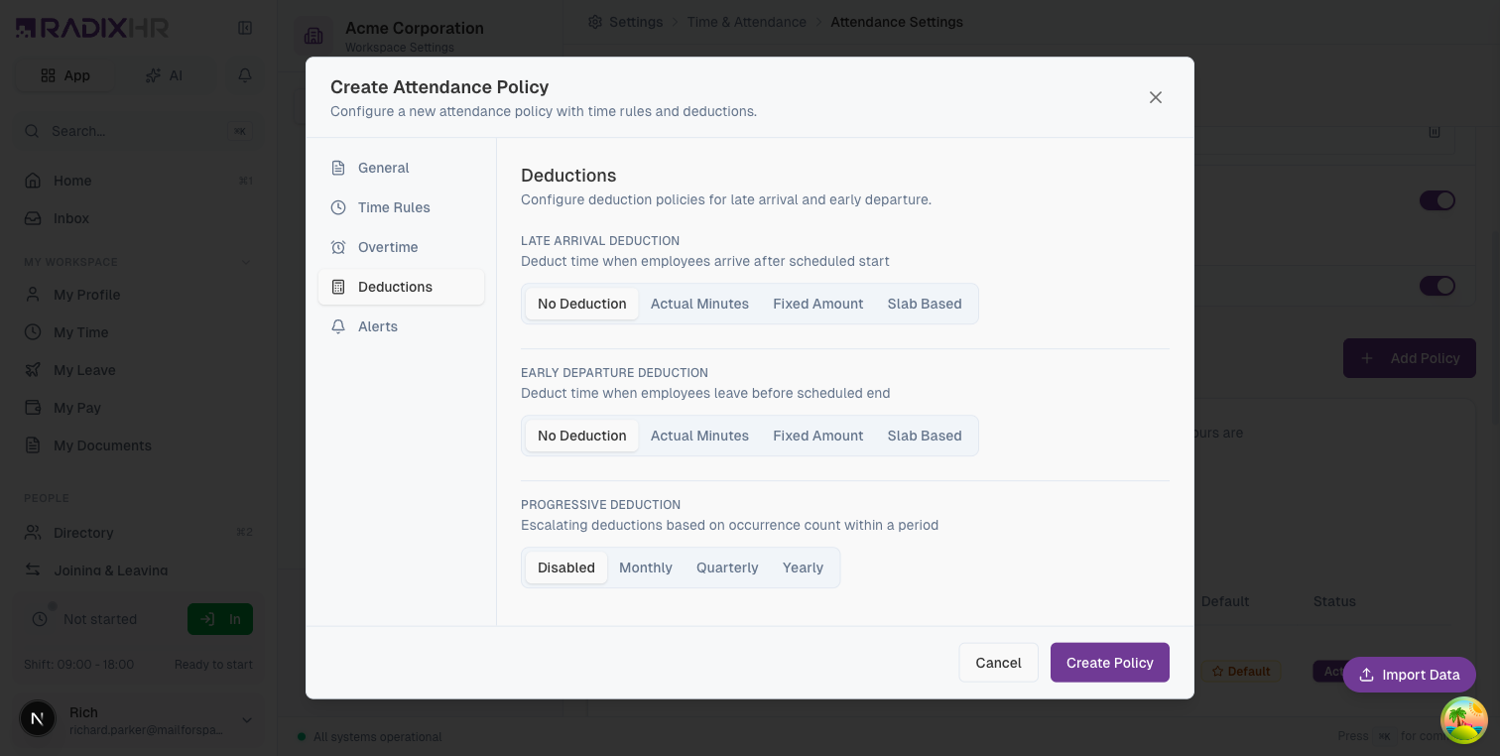The image size is (1500, 756).
Task: Click the user avatar N
Action: pos(38,719)
